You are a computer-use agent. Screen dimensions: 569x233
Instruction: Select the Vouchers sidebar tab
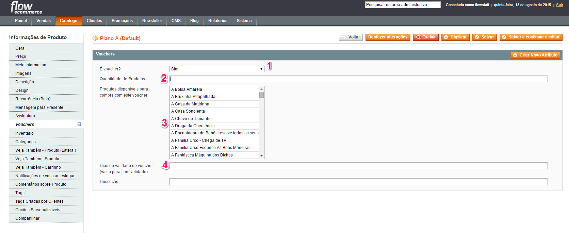click(x=46, y=124)
